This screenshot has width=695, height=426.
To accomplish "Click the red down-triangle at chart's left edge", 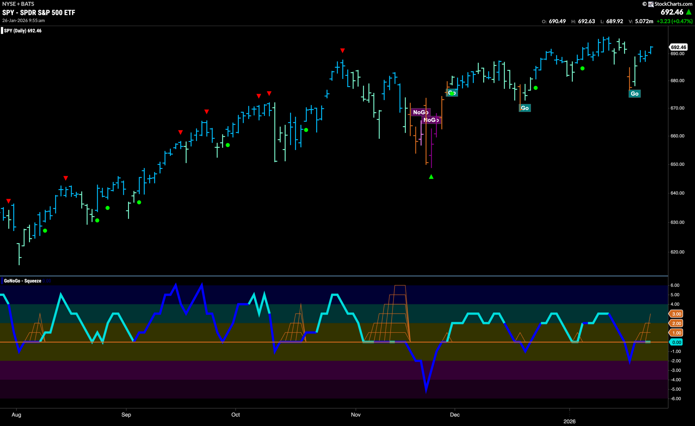I will [x=8, y=201].
